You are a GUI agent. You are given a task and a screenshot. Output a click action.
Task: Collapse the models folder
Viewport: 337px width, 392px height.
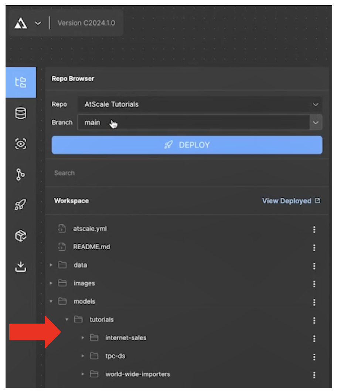(x=51, y=301)
